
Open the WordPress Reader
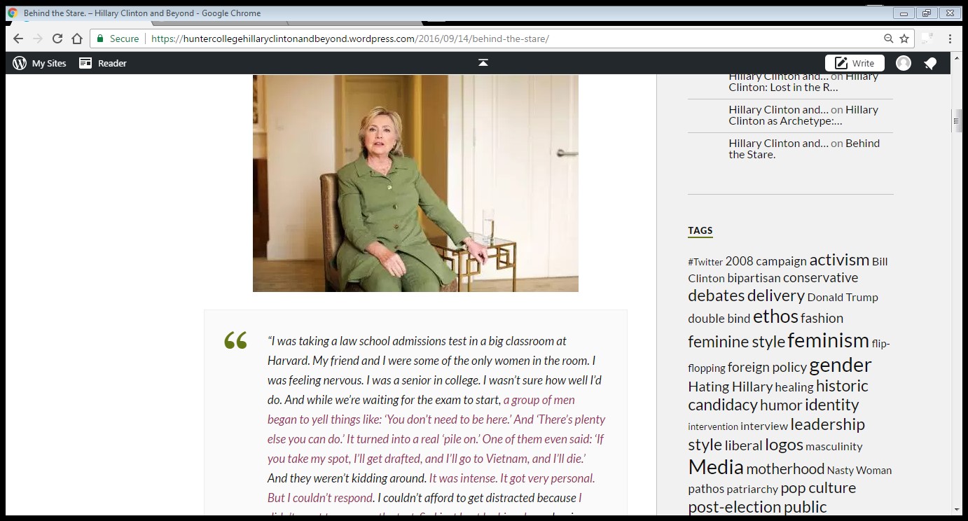(x=103, y=63)
